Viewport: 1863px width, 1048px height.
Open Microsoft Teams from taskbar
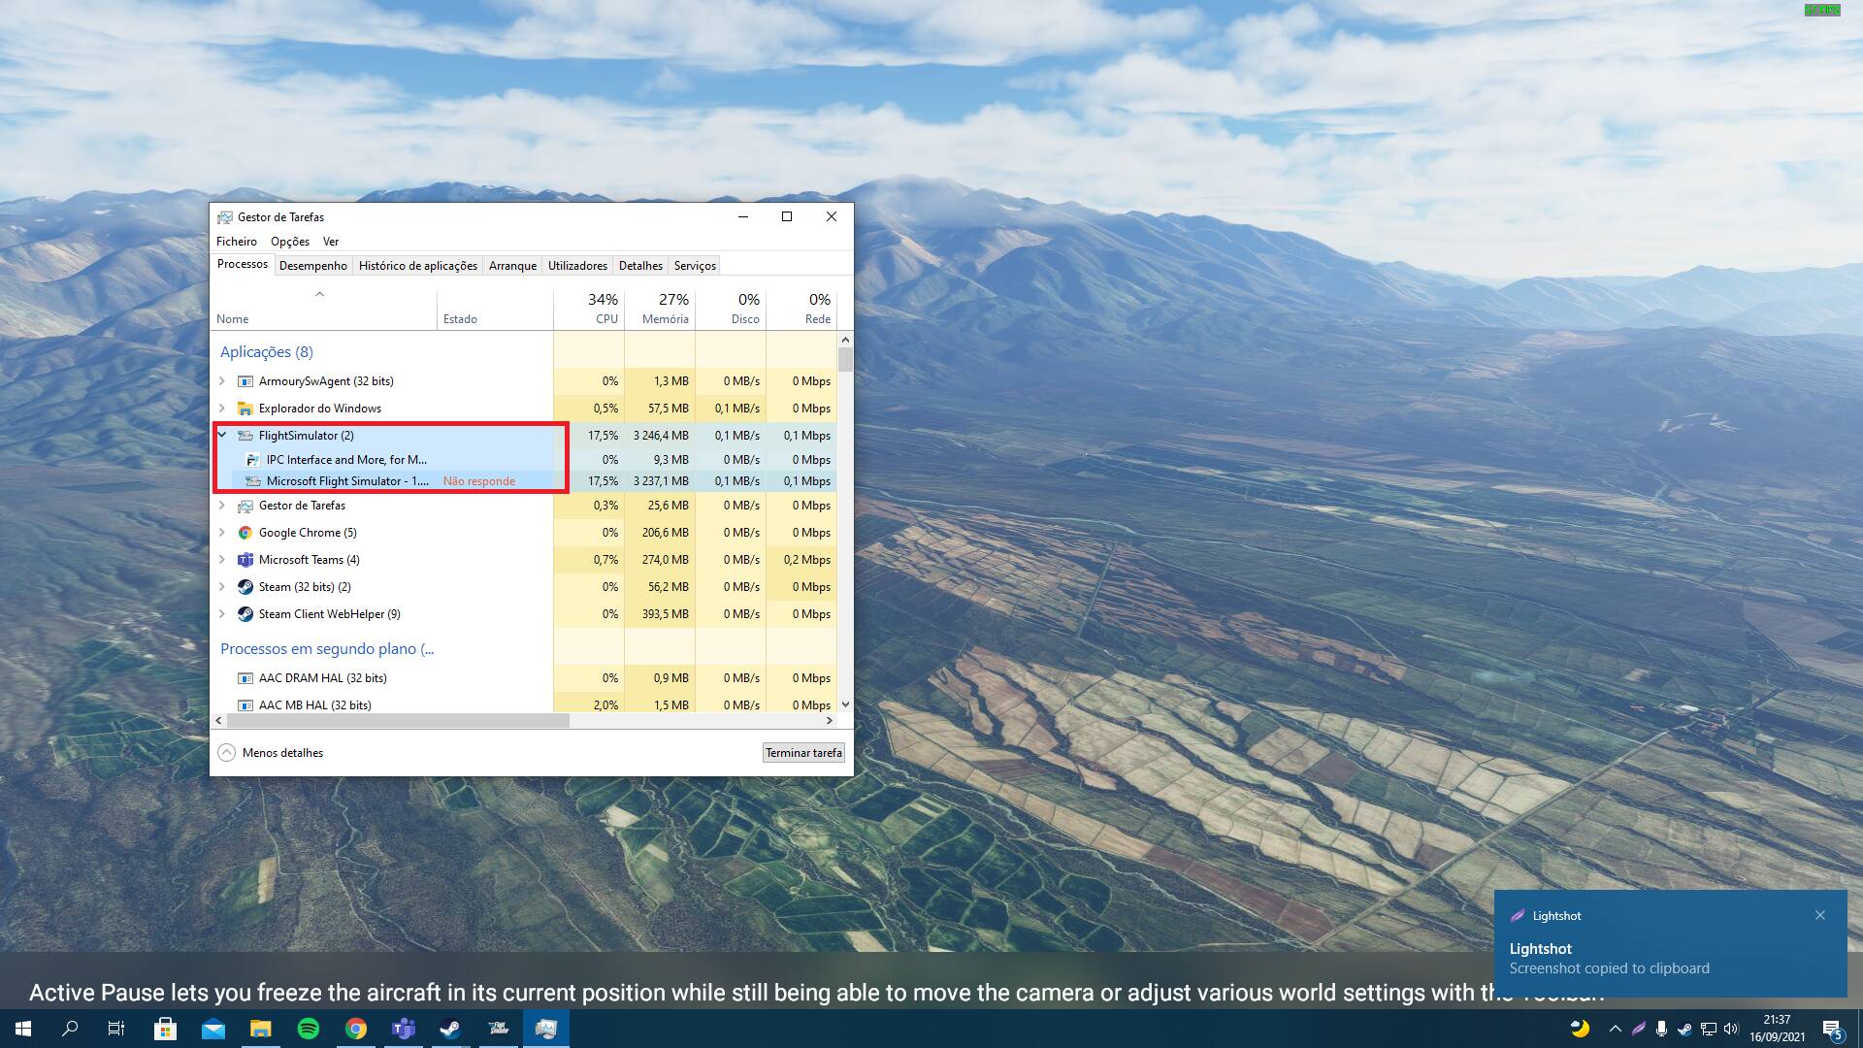click(403, 1029)
